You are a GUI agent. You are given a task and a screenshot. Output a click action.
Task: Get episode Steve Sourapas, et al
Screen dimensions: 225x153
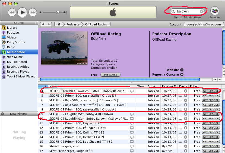click(211, 146)
